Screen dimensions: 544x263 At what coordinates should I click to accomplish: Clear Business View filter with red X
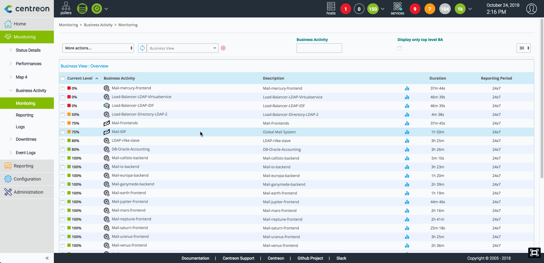(x=223, y=48)
